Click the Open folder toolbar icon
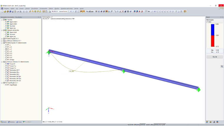This screenshot has width=224, height=130. 5,11
